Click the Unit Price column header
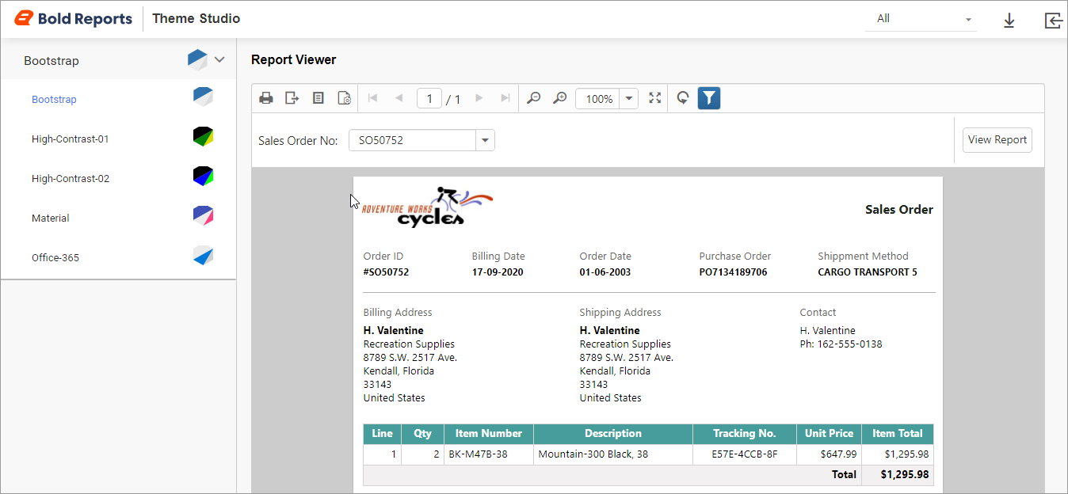1068x494 pixels. (x=829, y=434)
